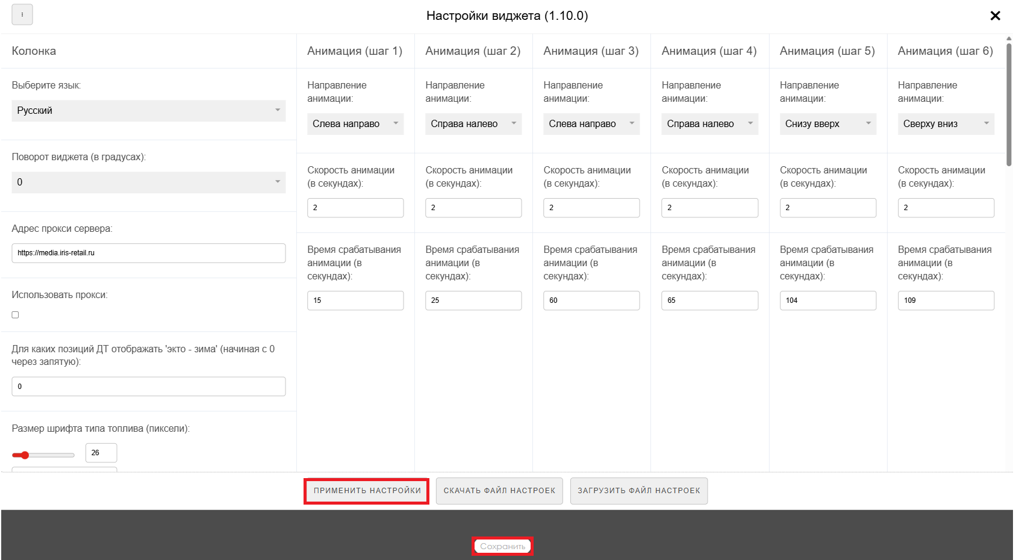Click step 3 trigger time field with 60

pos(591,300)
